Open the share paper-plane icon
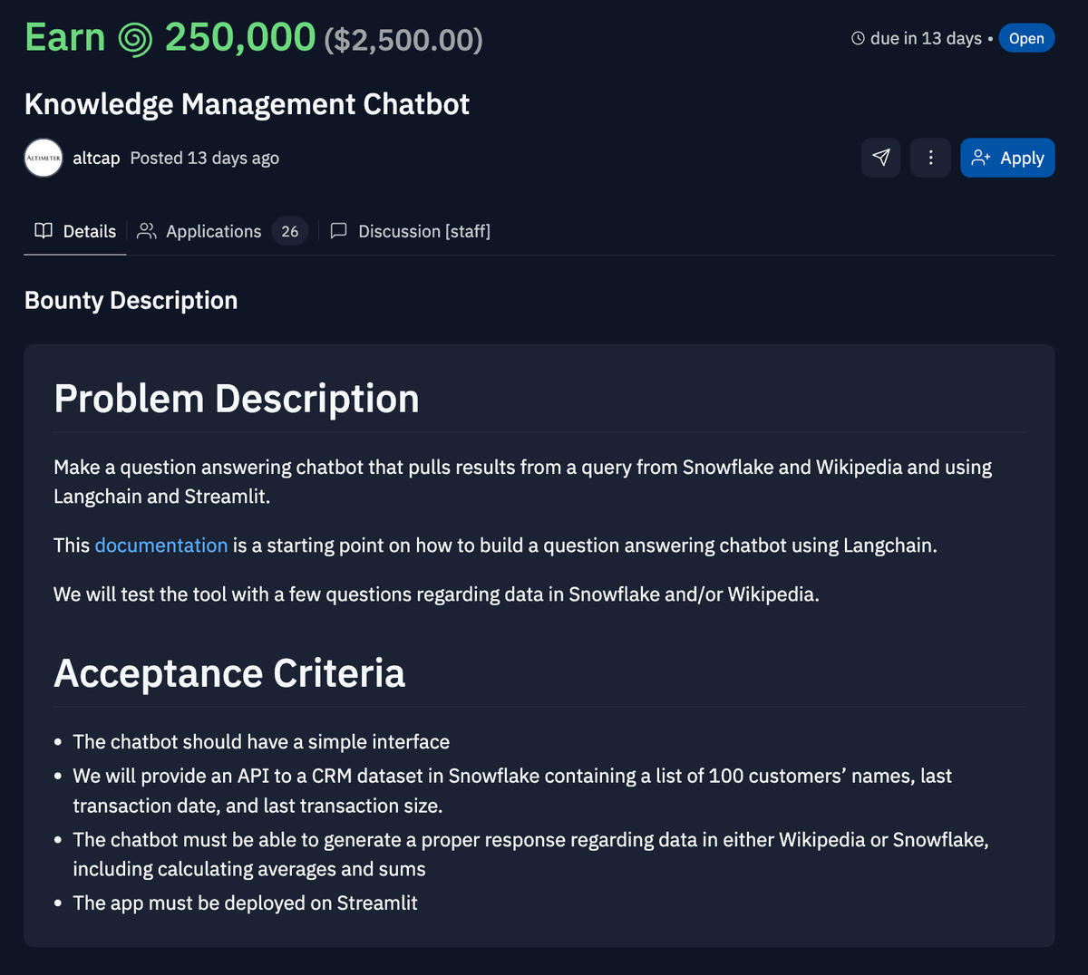This screenshot has width=1088, height=975. 880,157
